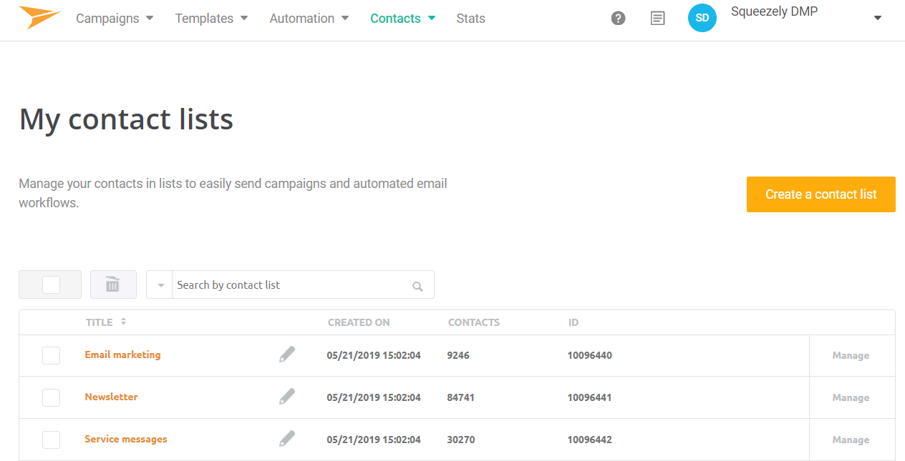905x461 pixels.
Task: Click the ID column header
Action: 574,322
